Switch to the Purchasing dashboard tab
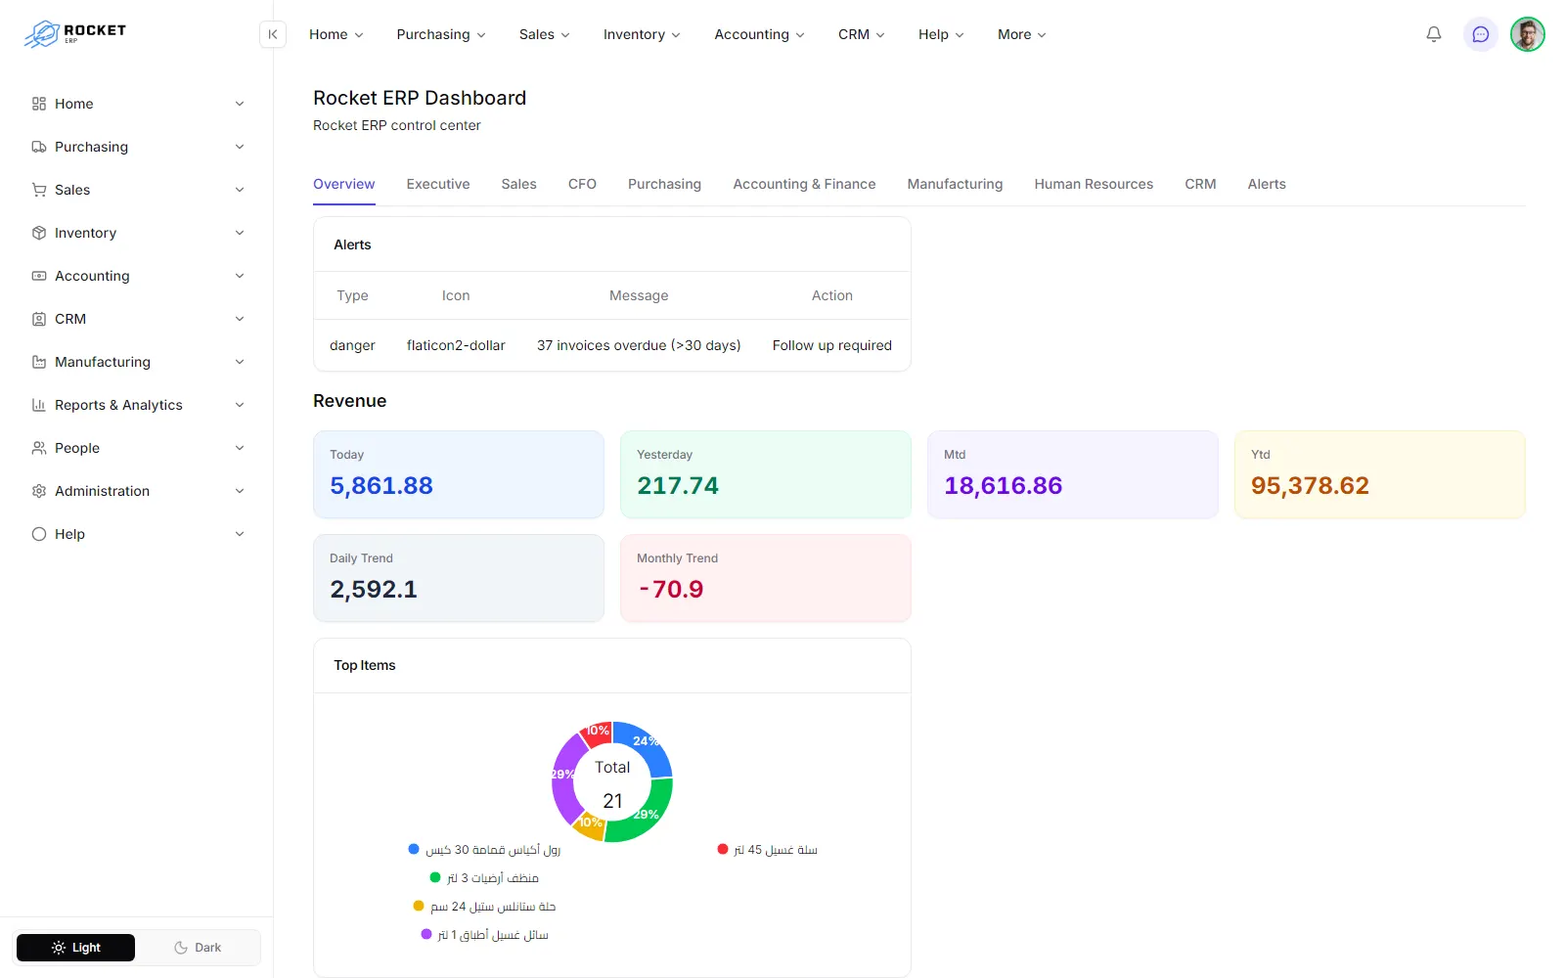Viewport: 1565px width, 978px height. click(x=665, y=184)
